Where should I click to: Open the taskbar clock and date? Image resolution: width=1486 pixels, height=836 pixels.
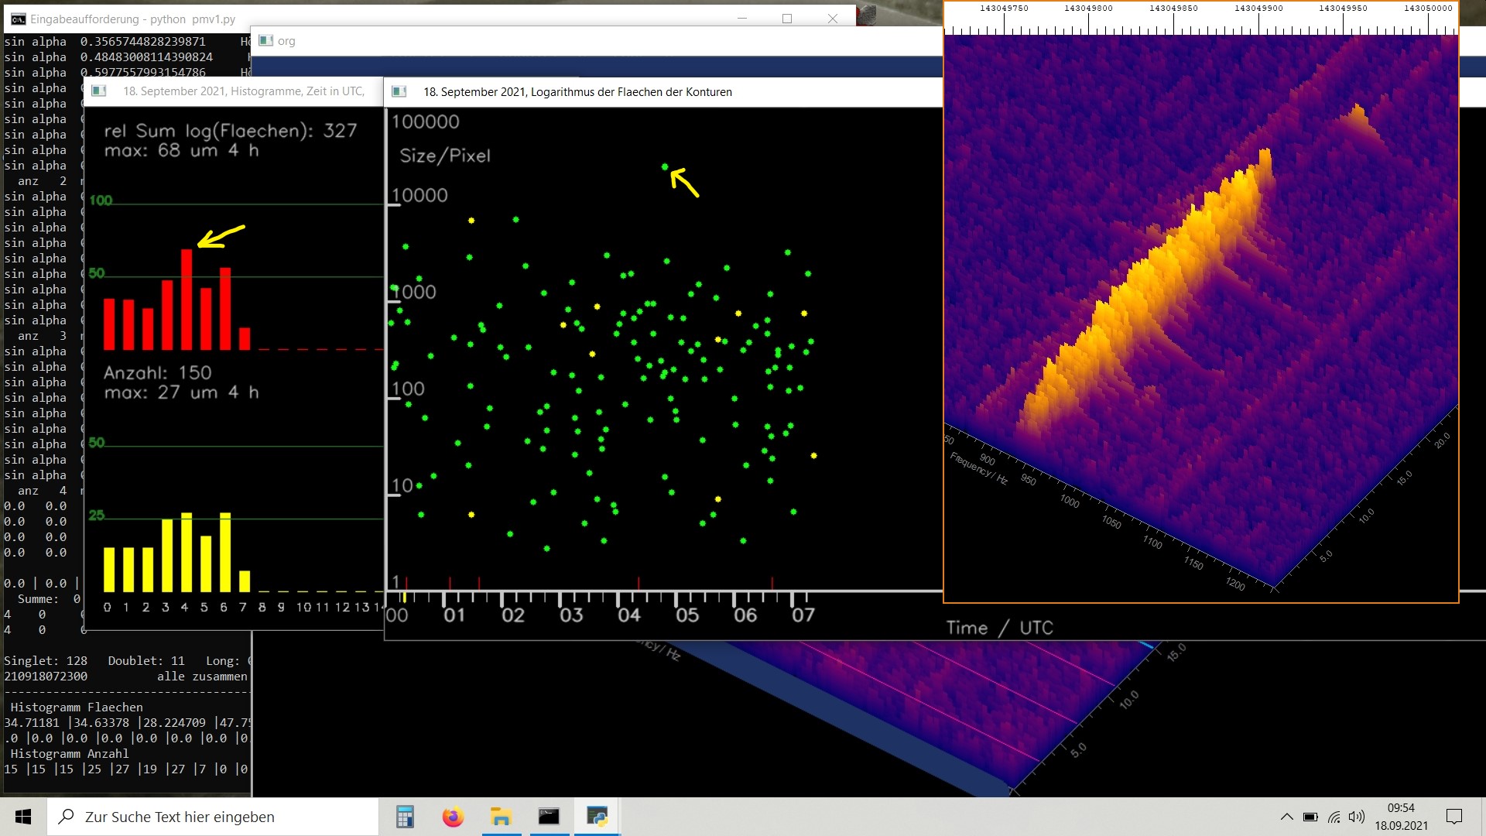(x=1401, y=817)
